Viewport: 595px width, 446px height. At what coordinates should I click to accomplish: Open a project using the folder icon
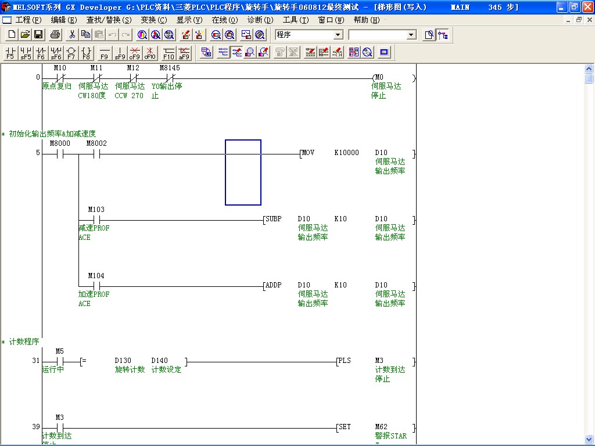(x=25, y=35)
